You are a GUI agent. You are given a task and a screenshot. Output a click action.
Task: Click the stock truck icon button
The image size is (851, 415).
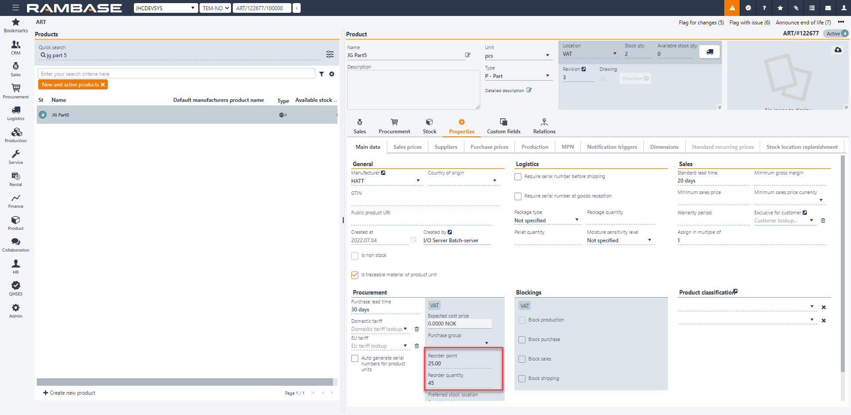[710, 52]
